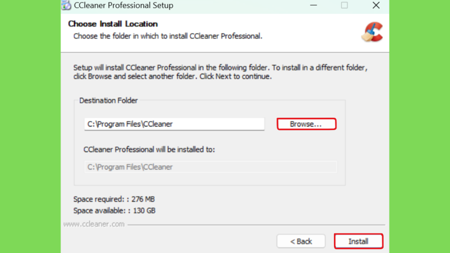Click the setup icon in the title bar
The image size is (450, 253).
pyautogui.click(x=66, y=5)
